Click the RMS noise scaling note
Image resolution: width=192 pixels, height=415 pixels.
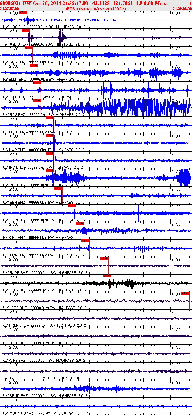pyautogui.click(x=96, y=8)
